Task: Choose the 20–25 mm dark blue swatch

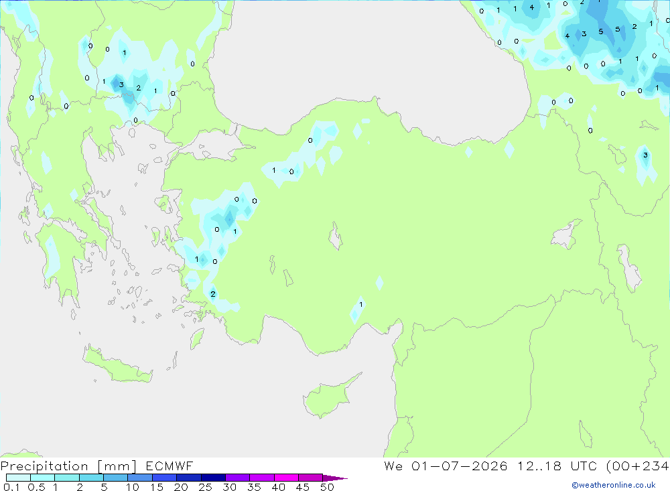Action: click(188, 478)
